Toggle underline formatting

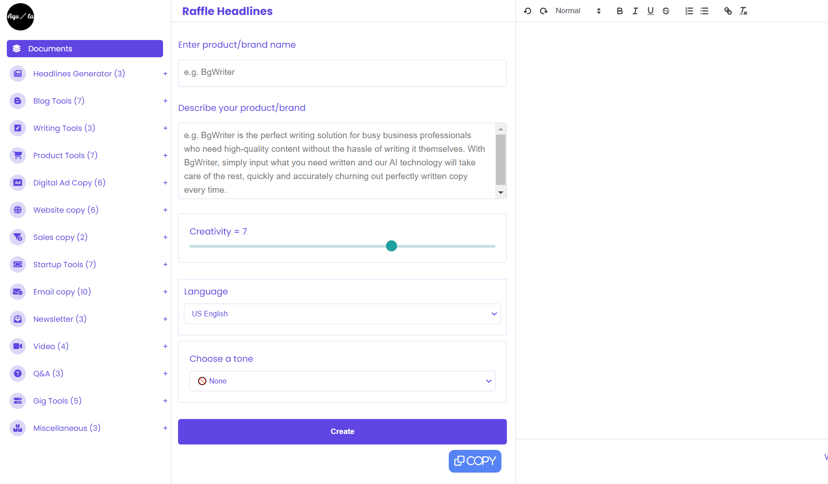[650, 11]
